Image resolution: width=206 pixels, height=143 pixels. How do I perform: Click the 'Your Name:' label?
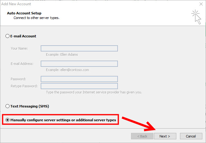19,48
